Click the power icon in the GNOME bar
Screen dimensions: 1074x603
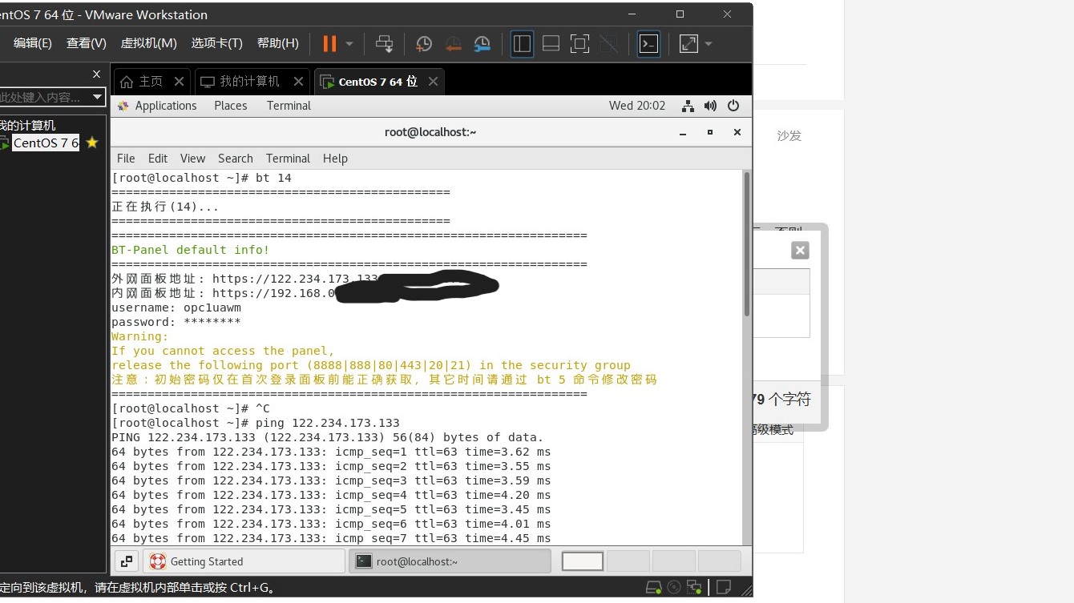(x=733, y=106)
